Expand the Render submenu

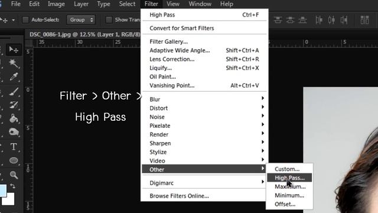coord(204,134)
